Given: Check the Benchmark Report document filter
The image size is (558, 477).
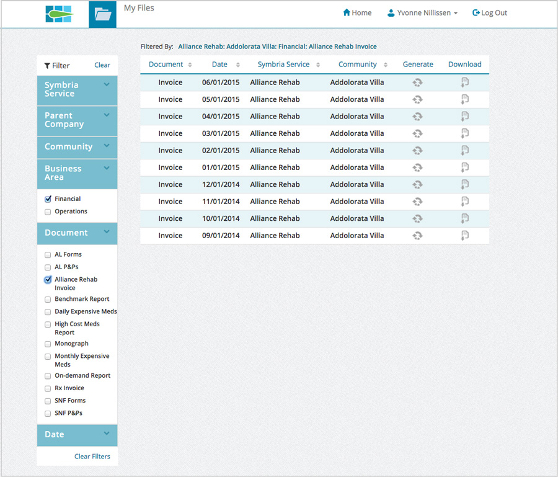Looking at the screenshot, I should coord(48,299).
